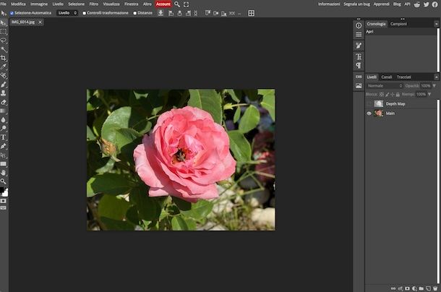Screen dimensions: 441x292
Task: Select the Depth Map layer thumbnail
Action: [379, 104]
